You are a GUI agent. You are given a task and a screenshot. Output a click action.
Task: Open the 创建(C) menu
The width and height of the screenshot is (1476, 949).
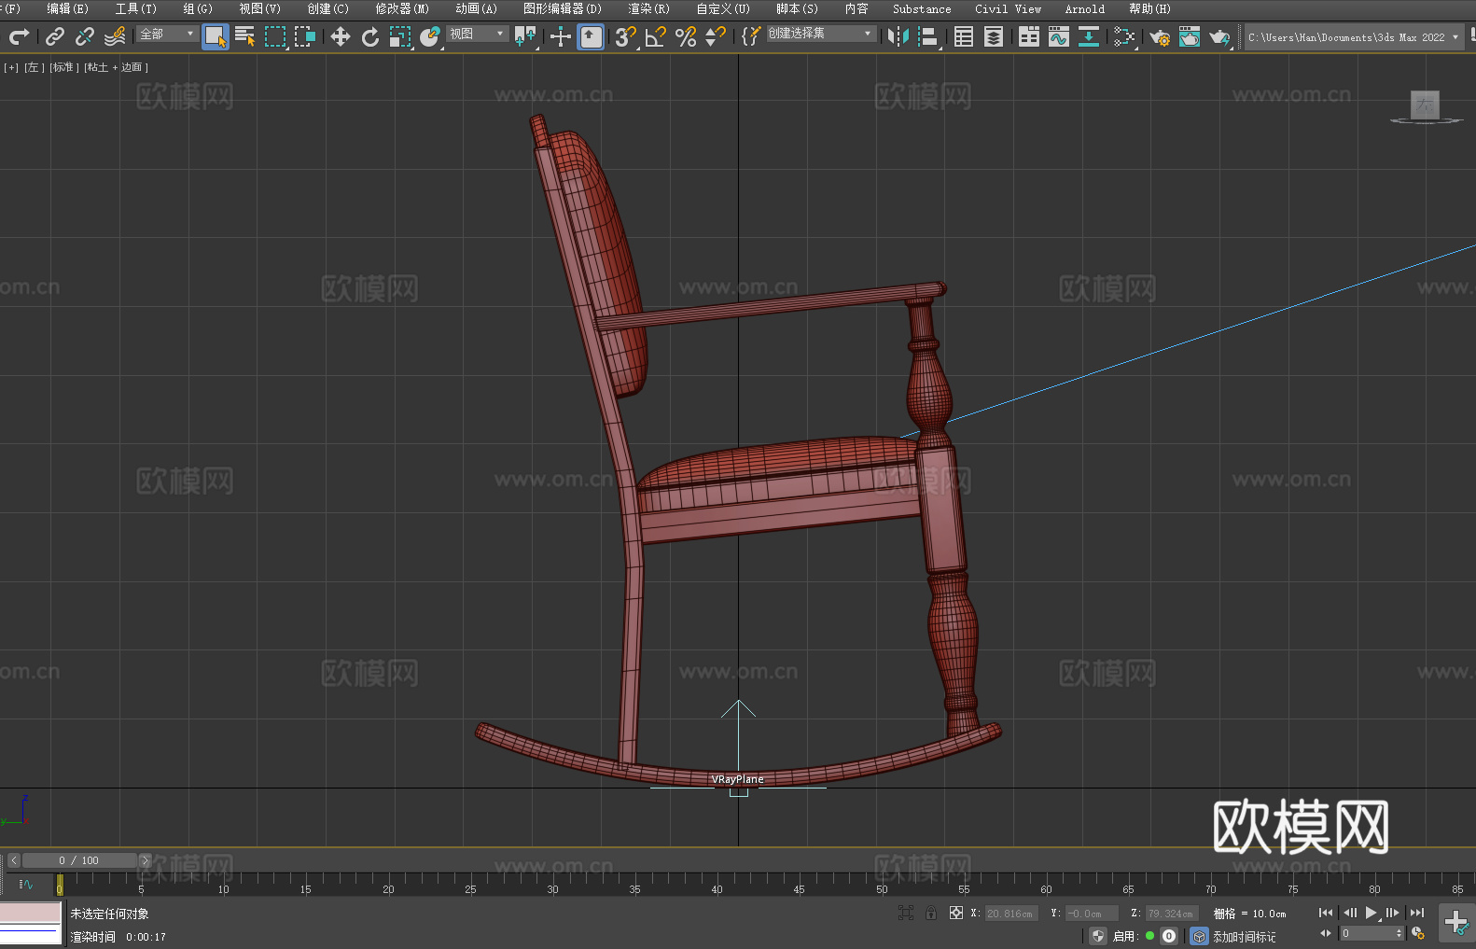click(328, 8)
